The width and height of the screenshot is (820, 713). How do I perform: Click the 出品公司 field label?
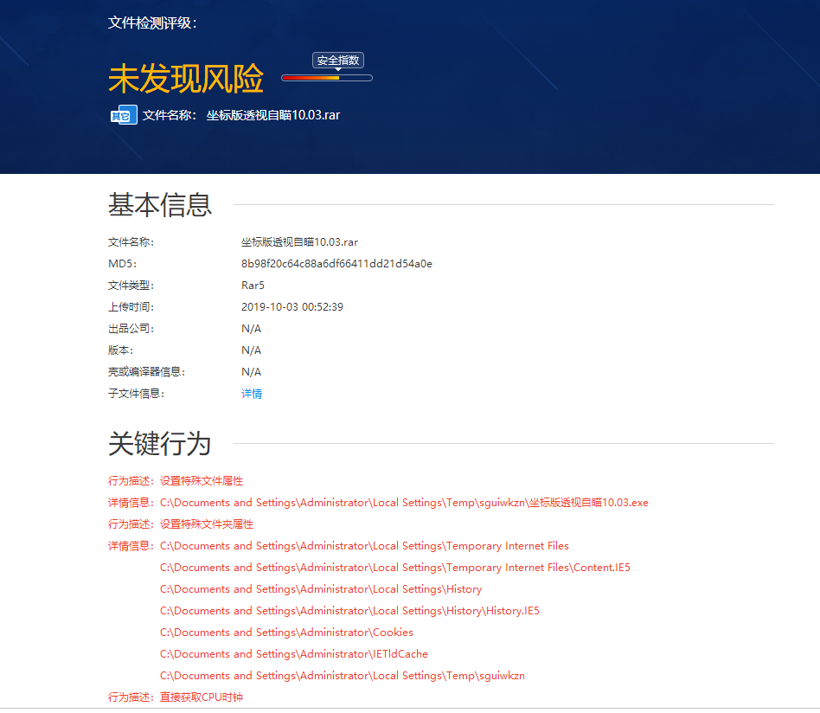point(131,329)
